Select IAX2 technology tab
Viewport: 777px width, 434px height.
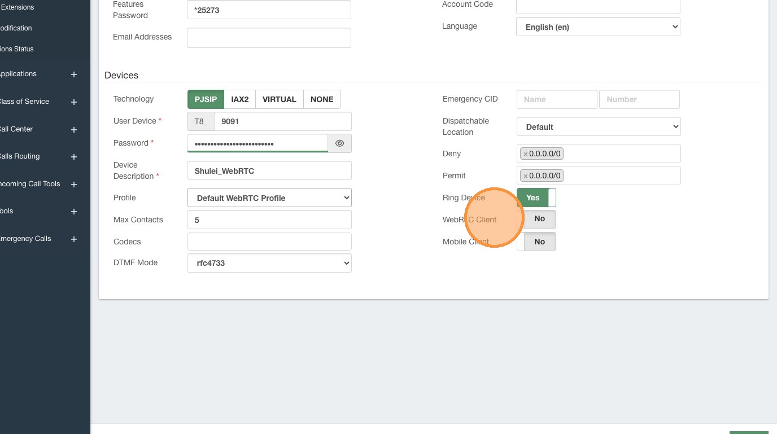240,99
